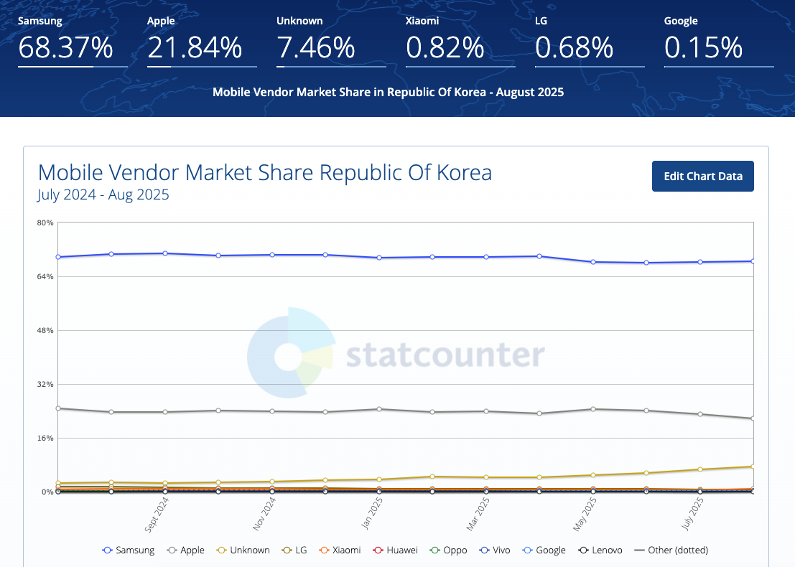Select the Samsung data point for Nov 2024

pyautogui.click(x=272, y=255)
